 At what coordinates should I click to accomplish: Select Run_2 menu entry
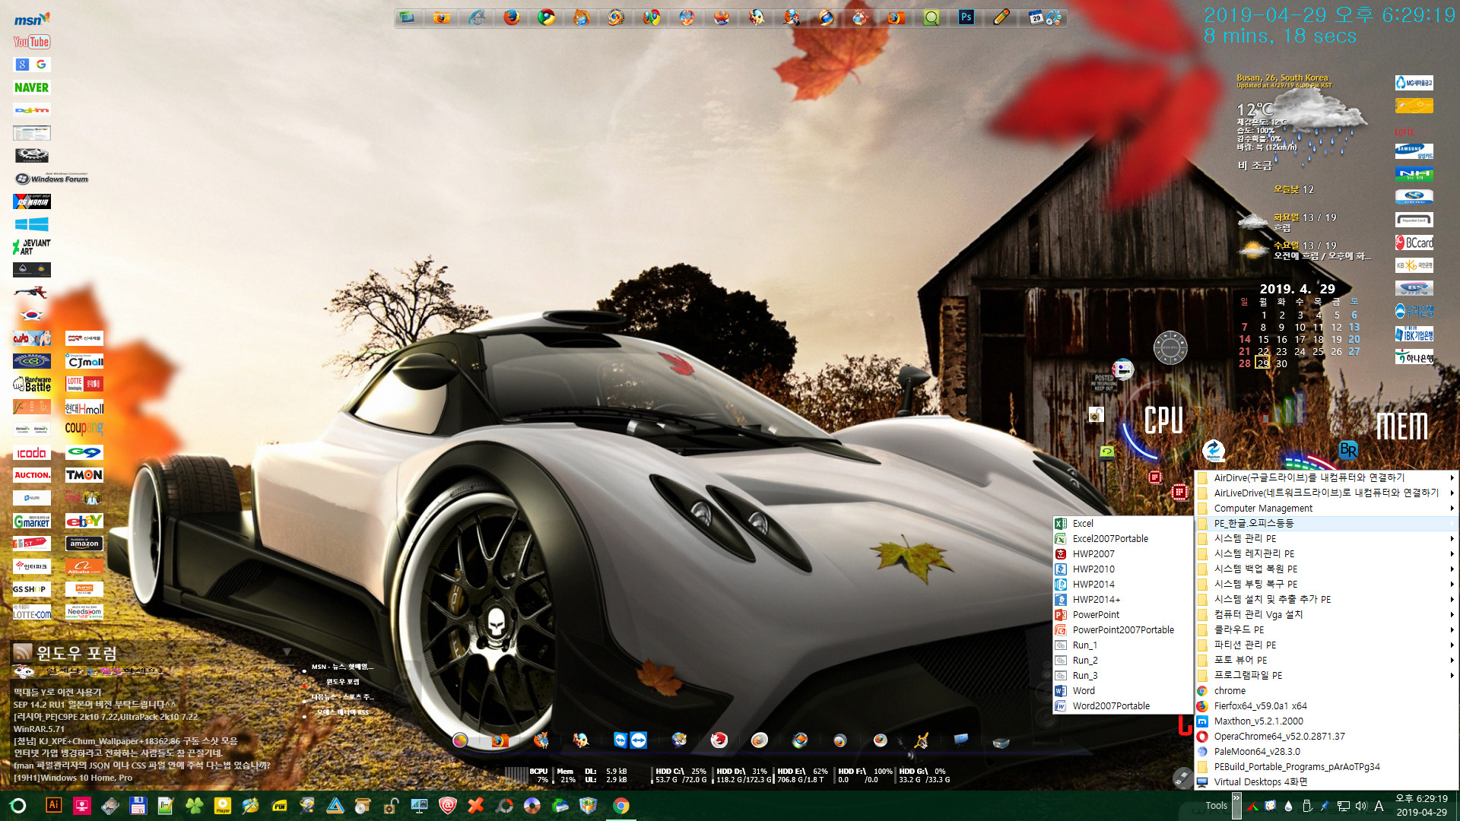[1122, 660]
